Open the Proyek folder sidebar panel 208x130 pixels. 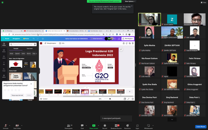[4, 70]
